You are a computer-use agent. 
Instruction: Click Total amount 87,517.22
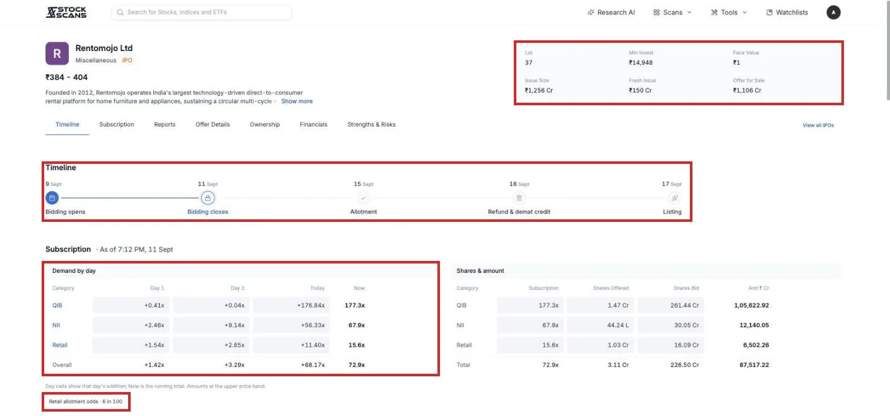point(754,365)
